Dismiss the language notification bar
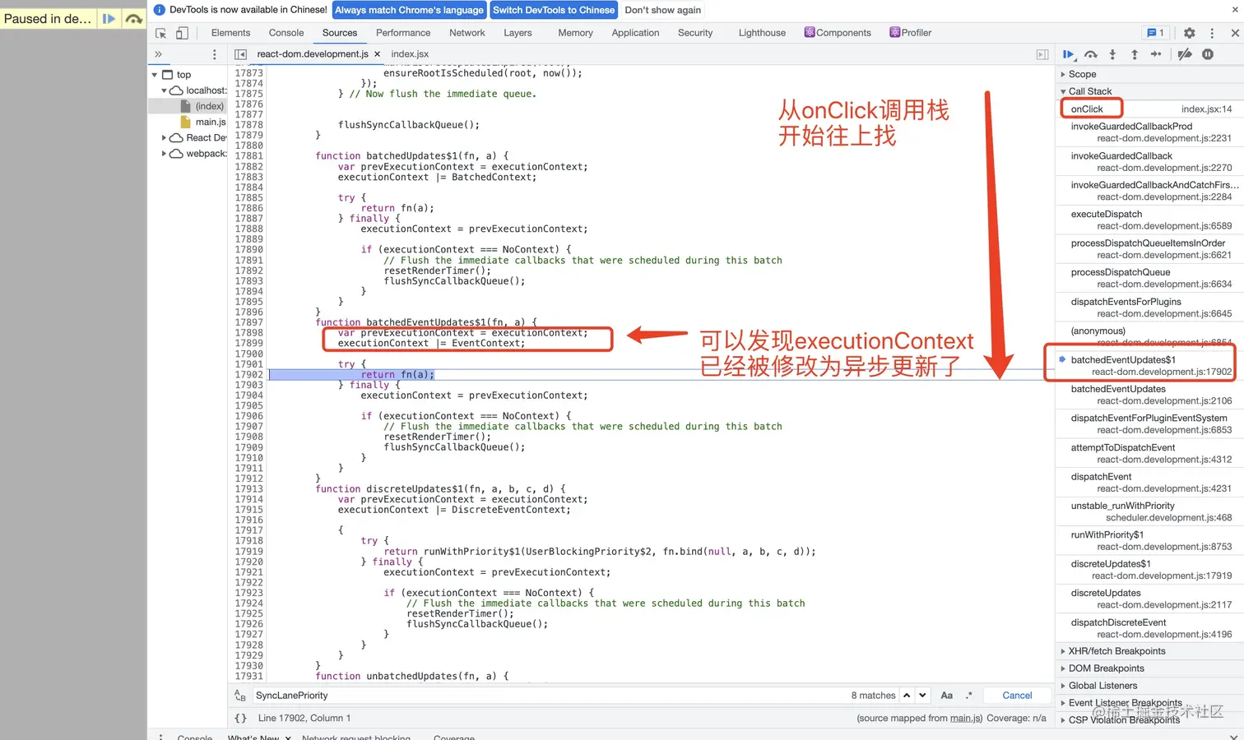The height and width of the screenshot is (740, 1244). [x=1235, y=10]
